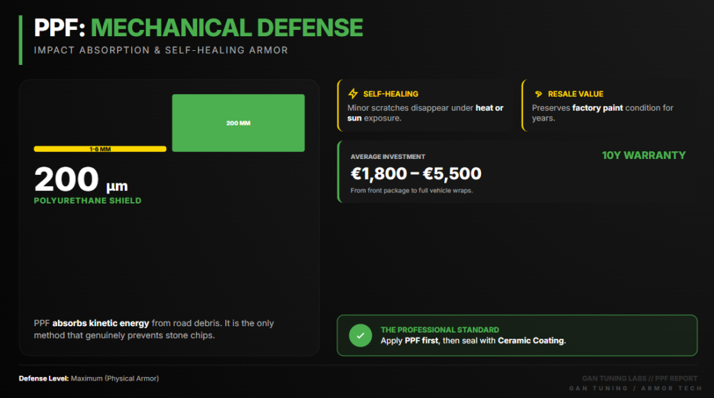Click the green 200 MM bar

click(x=238, y=123)
